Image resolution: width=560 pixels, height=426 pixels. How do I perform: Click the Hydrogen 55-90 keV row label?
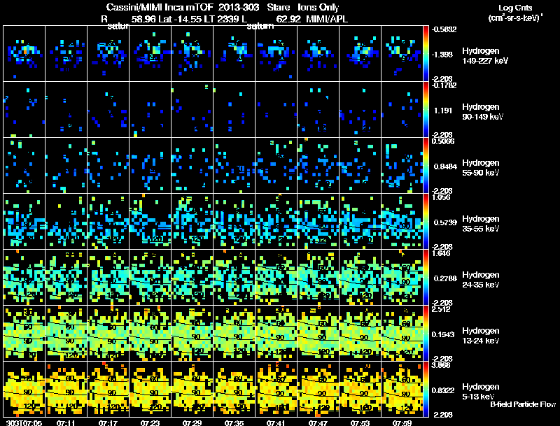click(481, 168)
